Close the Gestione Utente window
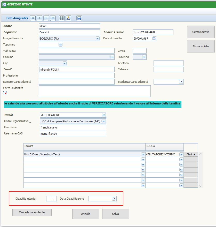This screenshot has height=227, width=216. (4, 4)
